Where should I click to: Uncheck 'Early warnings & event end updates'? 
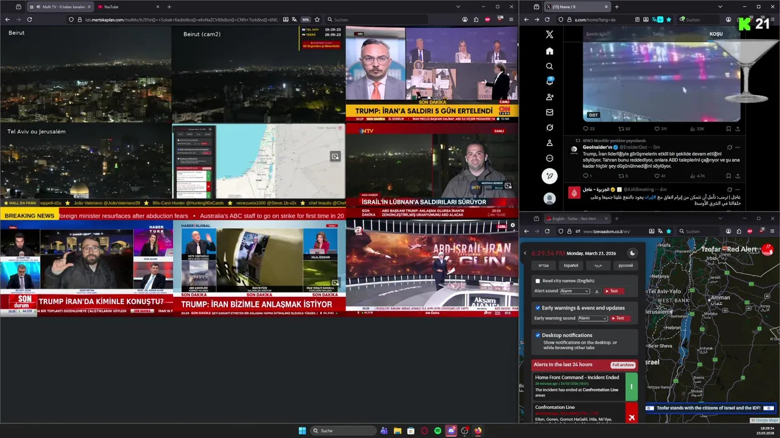pos(537,308)
